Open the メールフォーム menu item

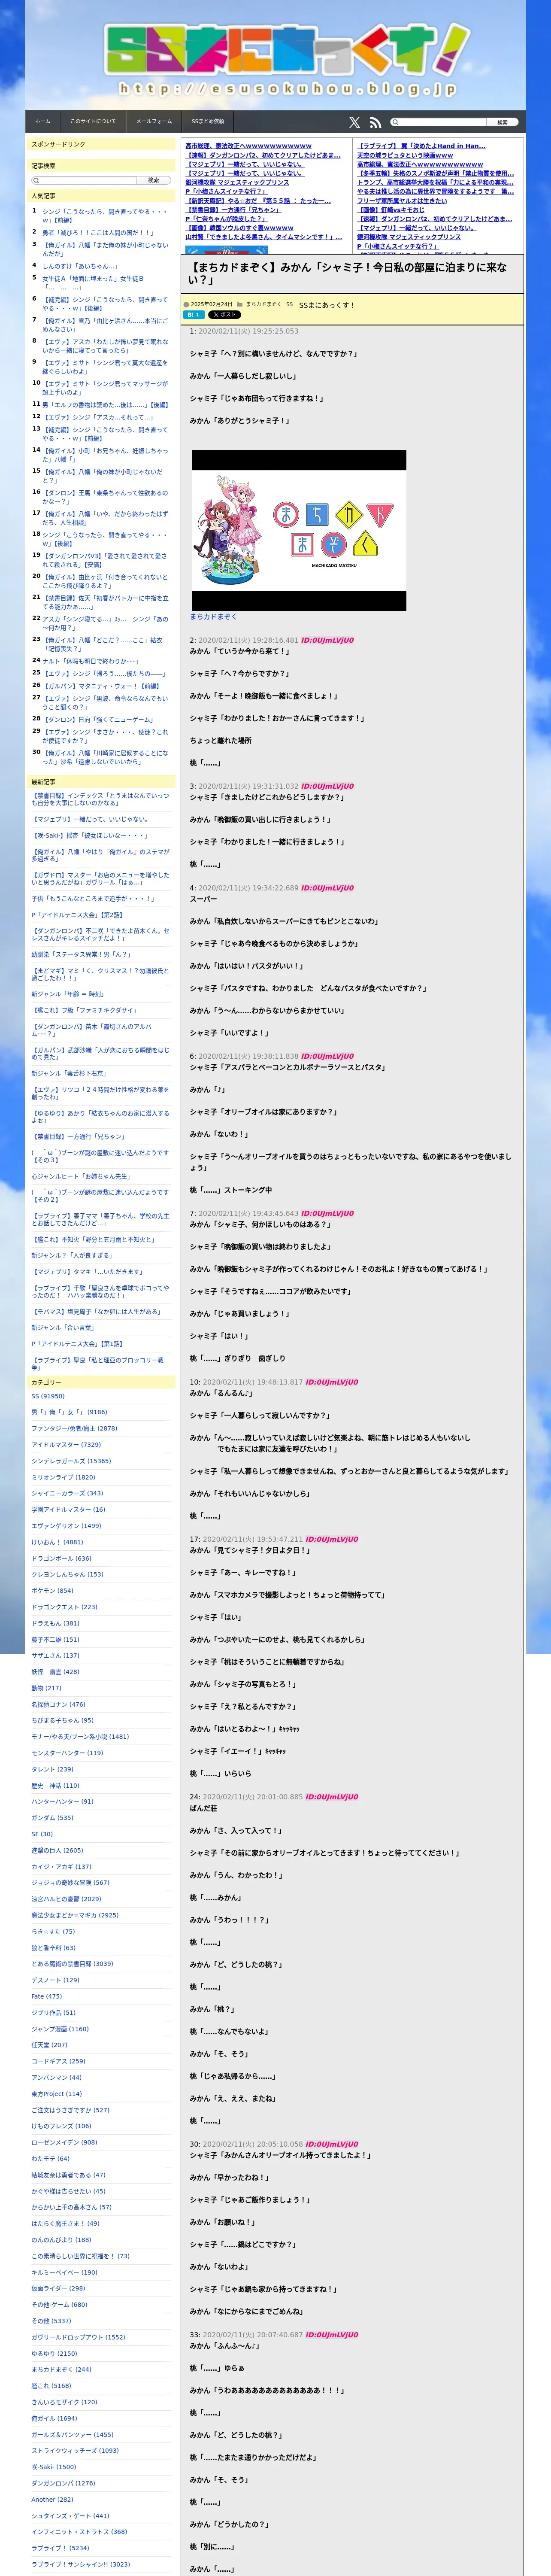tap(154, 121)
